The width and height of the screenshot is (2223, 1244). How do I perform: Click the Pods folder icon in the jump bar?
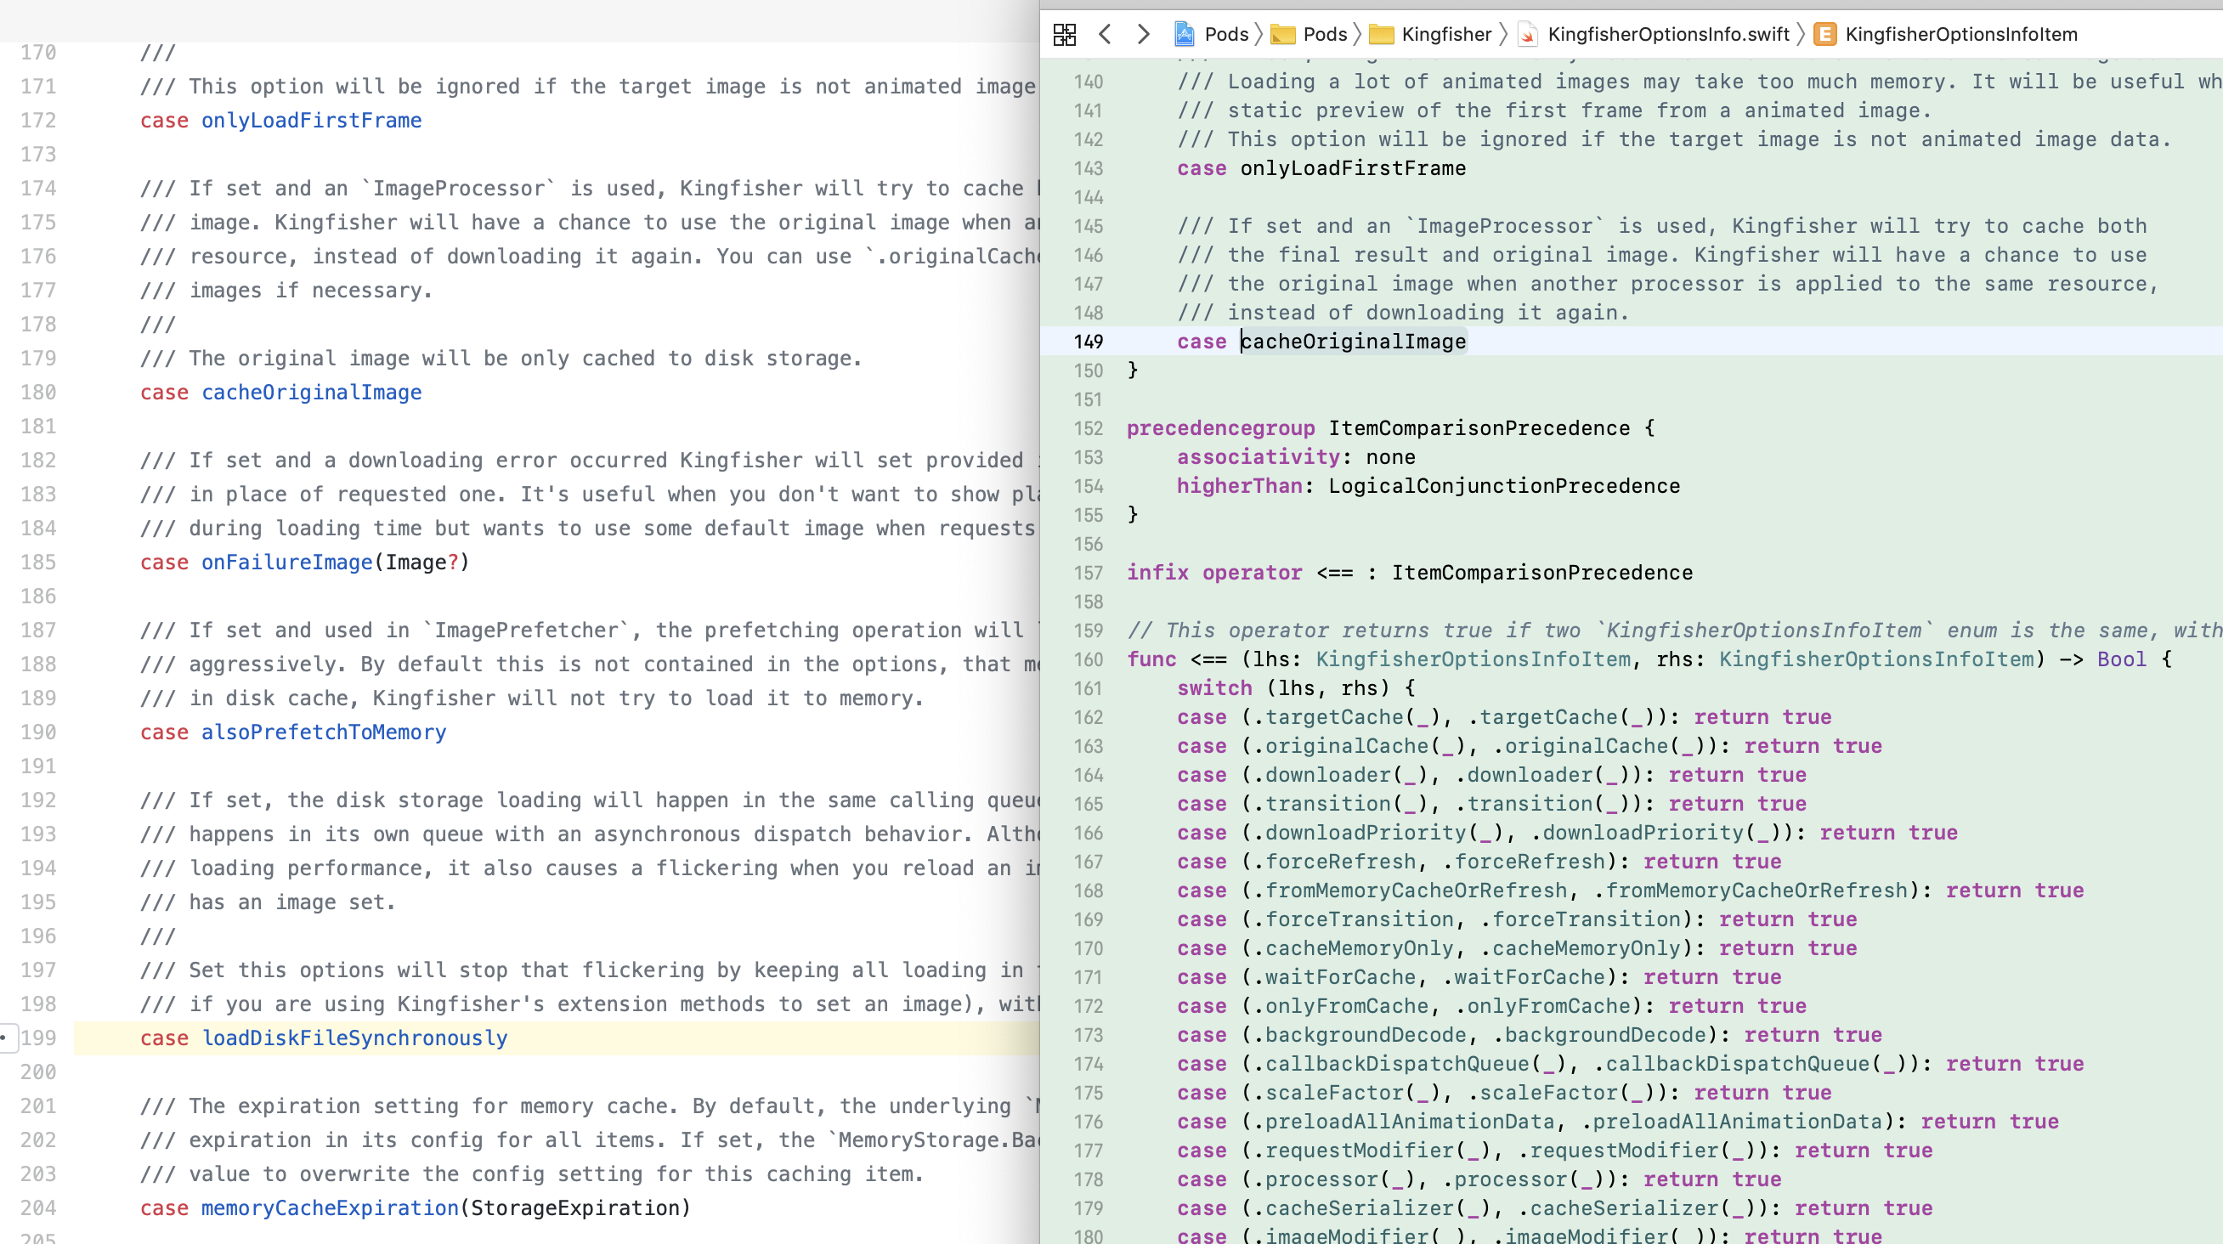tap(1285, 35)
